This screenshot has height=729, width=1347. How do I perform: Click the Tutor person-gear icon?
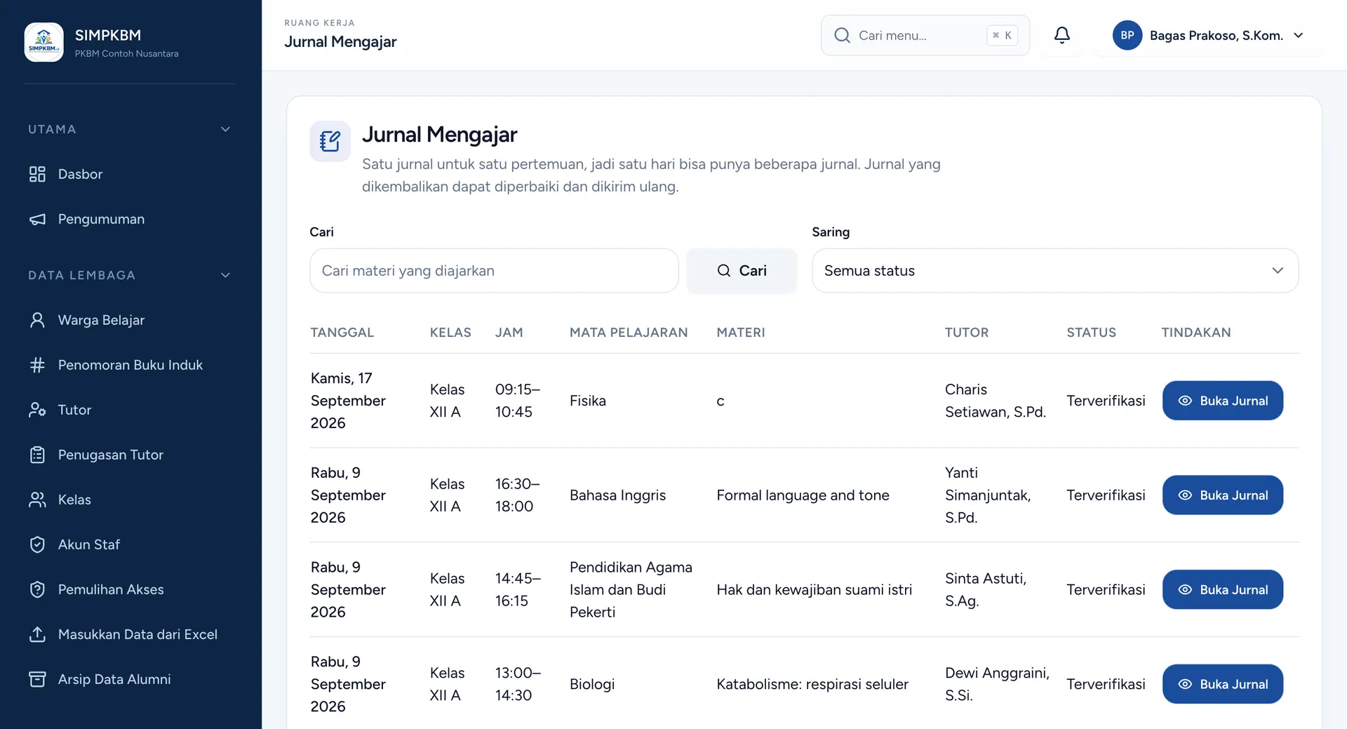point(37,410)
